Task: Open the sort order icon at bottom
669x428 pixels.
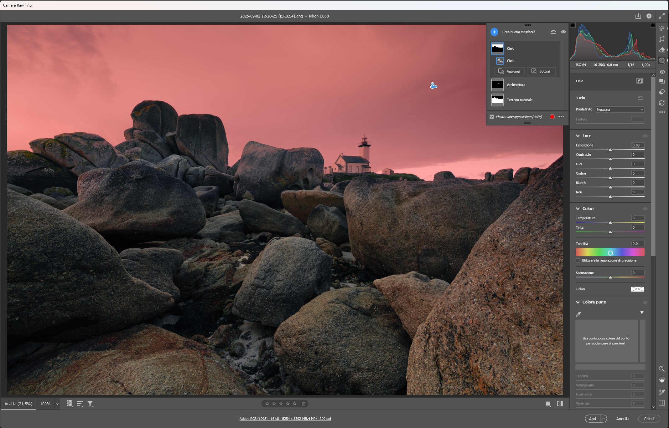Action: (x=80, y=404)
